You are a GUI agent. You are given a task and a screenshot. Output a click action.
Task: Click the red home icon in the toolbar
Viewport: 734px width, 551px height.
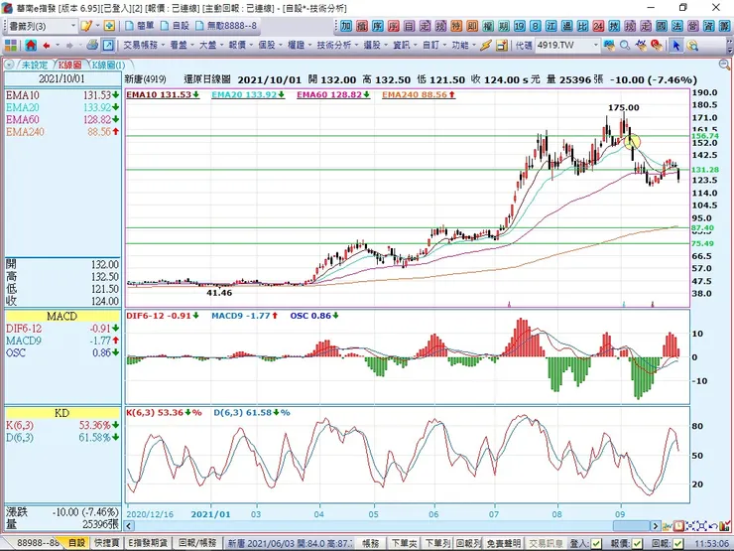coord(31,46)
